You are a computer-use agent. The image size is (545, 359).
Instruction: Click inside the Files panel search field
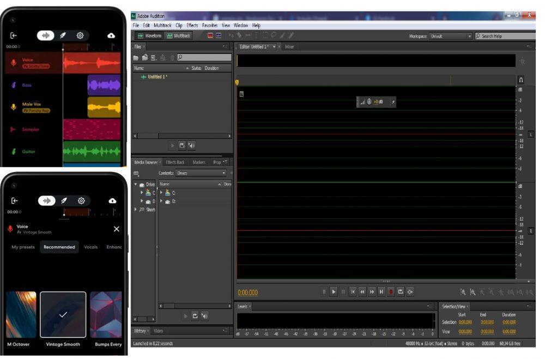click(x=204, y=57)
